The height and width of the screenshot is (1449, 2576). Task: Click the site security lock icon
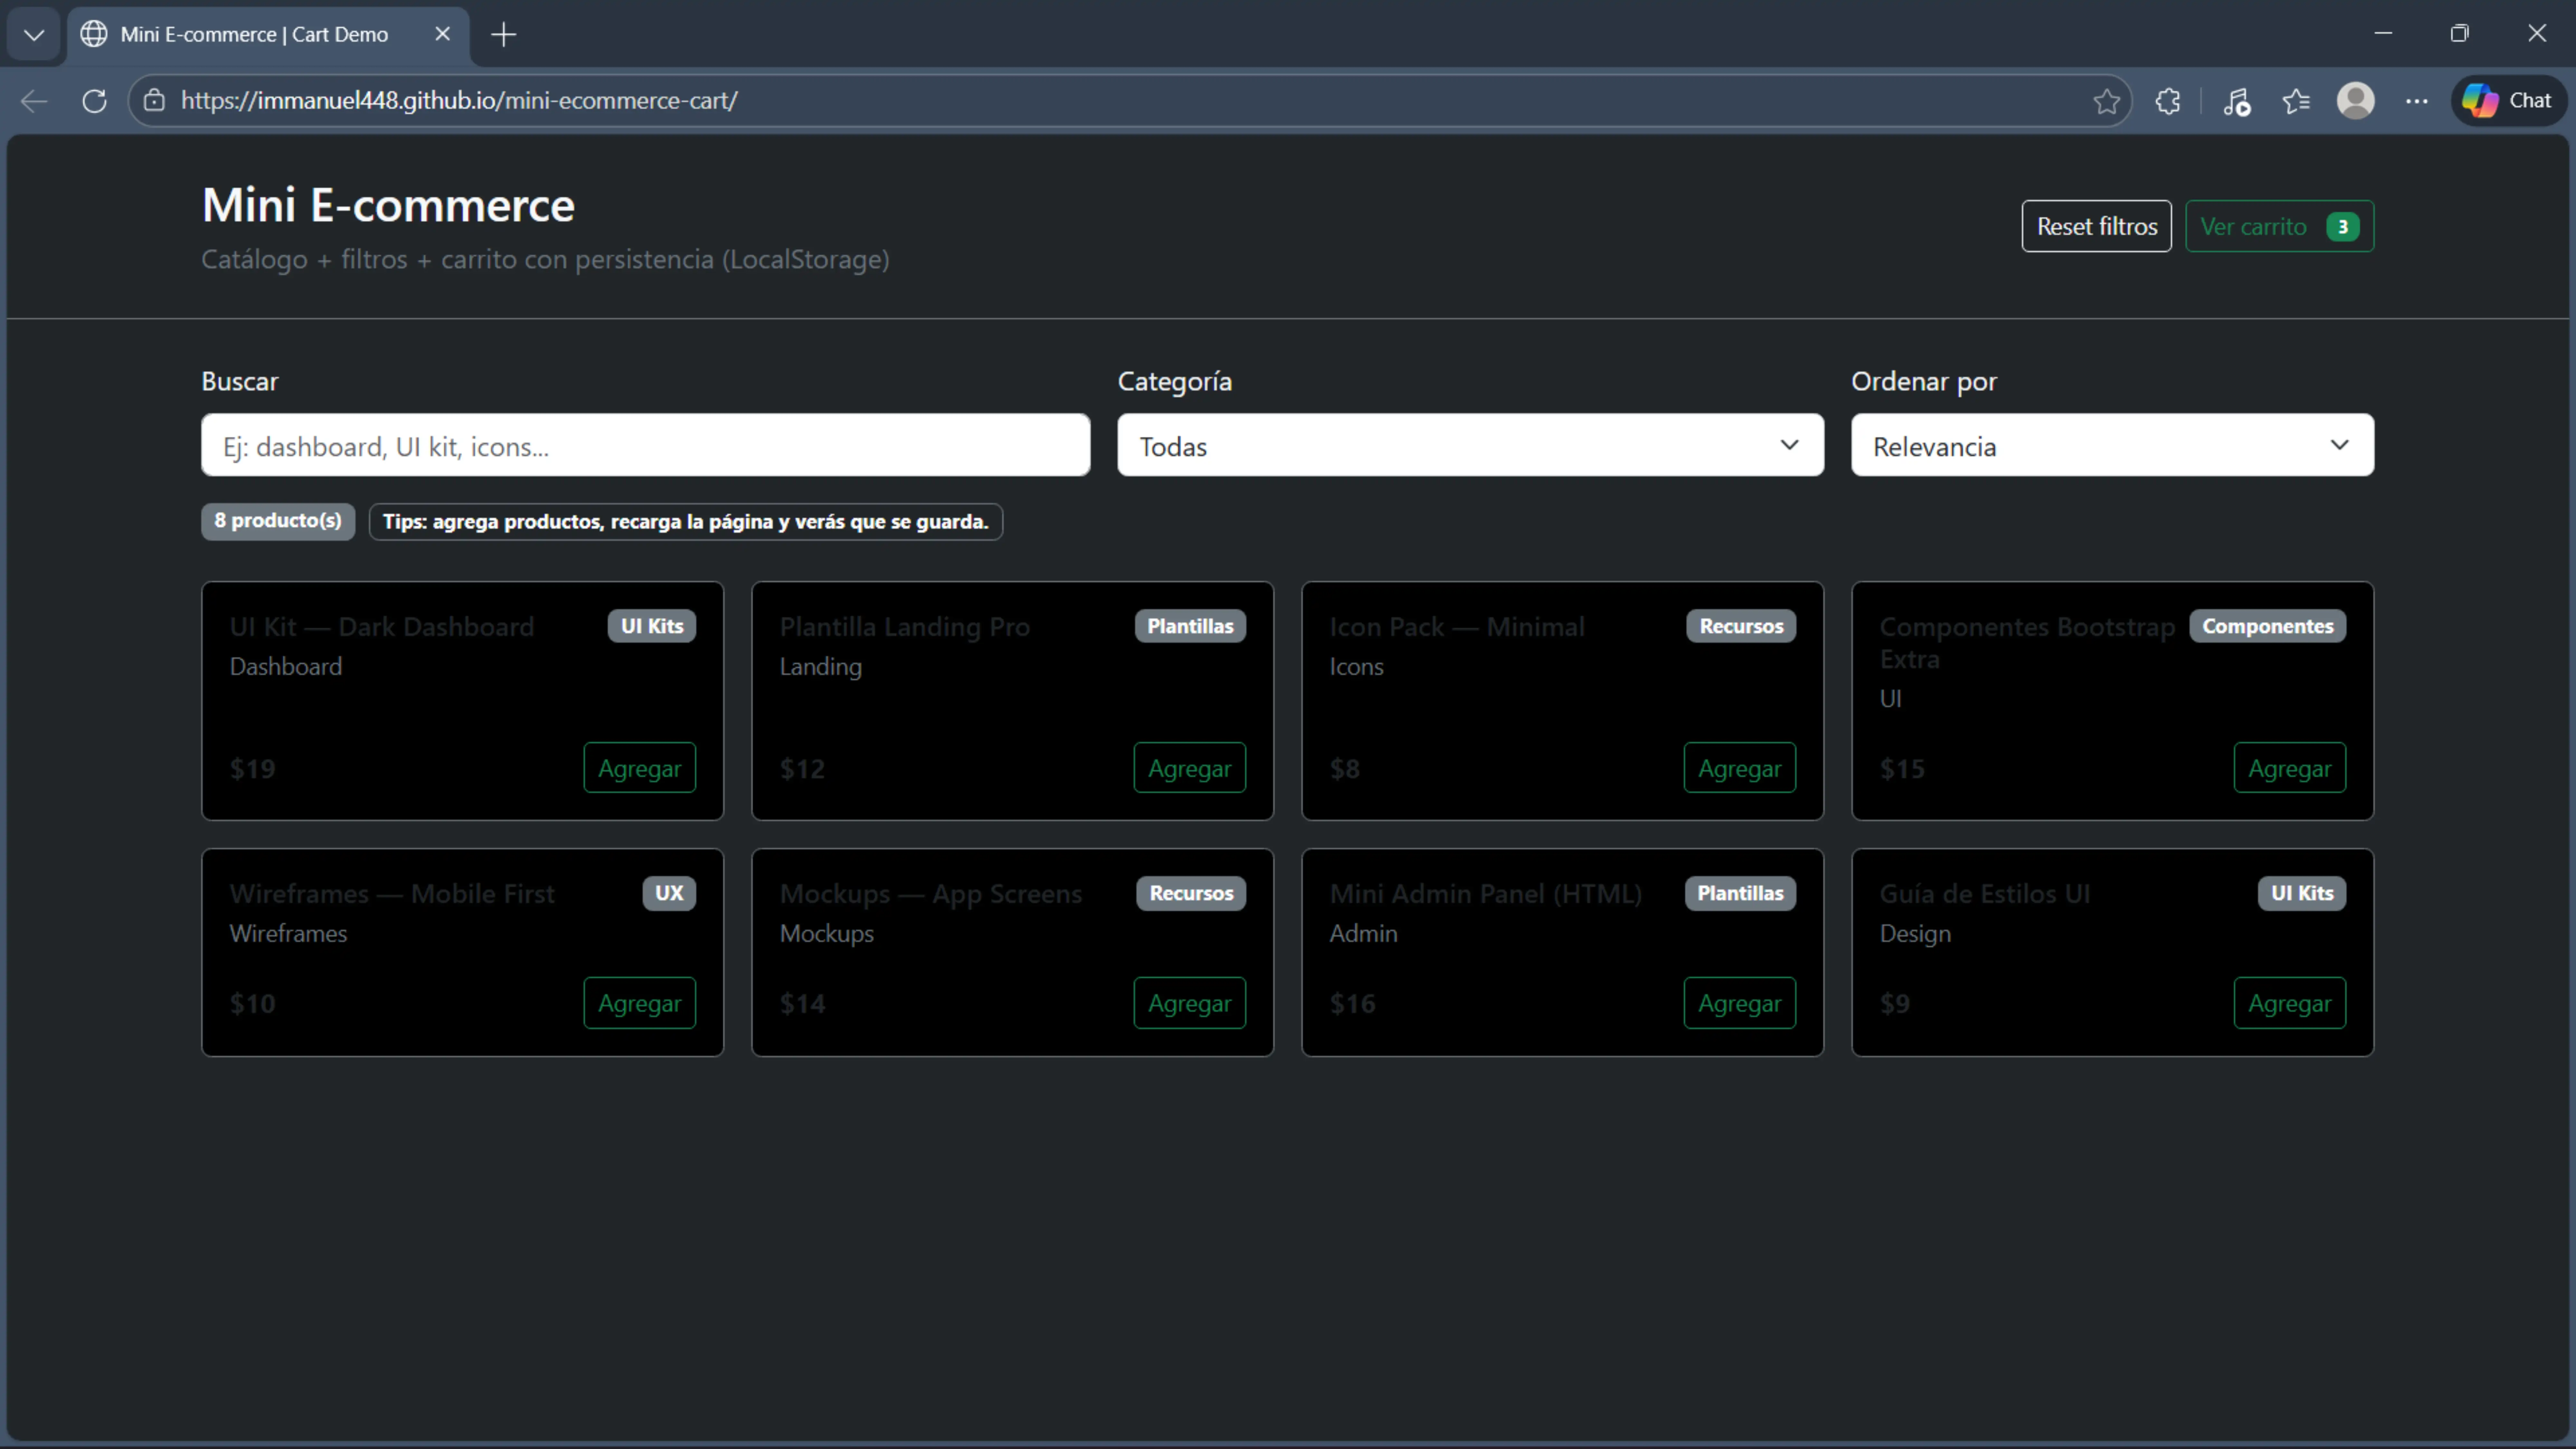[x=154, y=100]
